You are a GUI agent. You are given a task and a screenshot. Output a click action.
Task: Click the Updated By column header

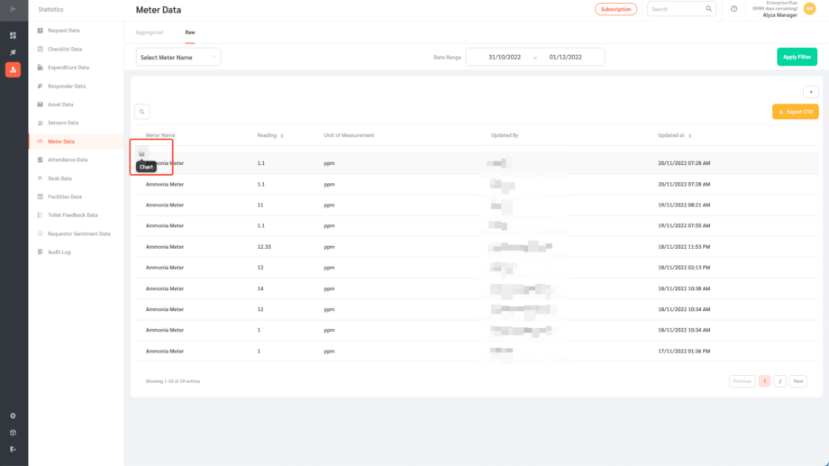click(x=505, y=135)
